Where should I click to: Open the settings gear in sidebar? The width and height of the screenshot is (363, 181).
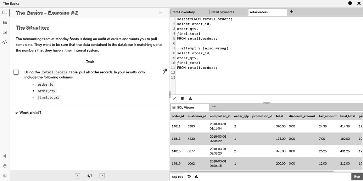point(5,176)
